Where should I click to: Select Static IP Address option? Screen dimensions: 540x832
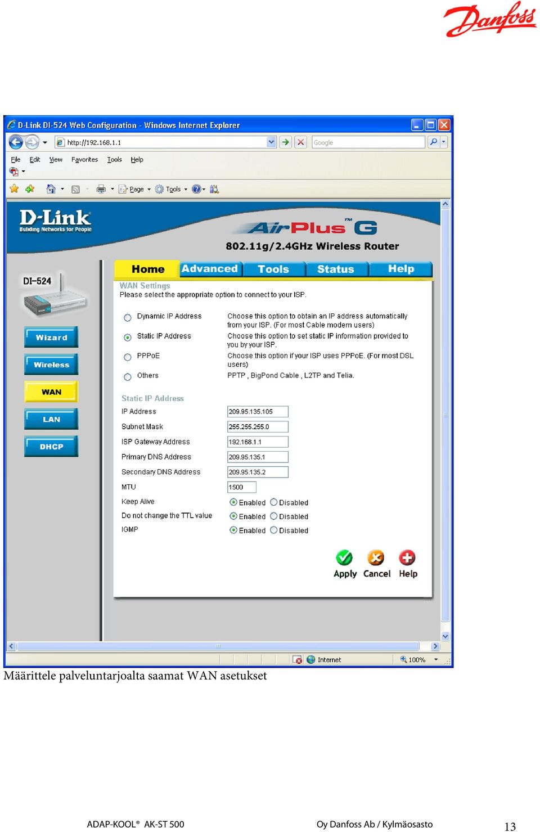128,338
